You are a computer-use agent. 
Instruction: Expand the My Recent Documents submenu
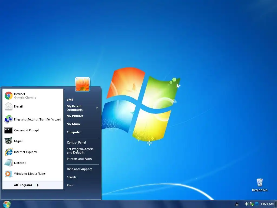point(82,108)
